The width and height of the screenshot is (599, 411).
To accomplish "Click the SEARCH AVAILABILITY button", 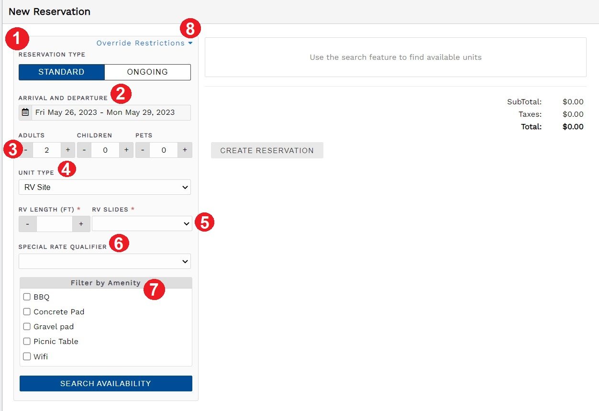I will click(x=105, y=383).
